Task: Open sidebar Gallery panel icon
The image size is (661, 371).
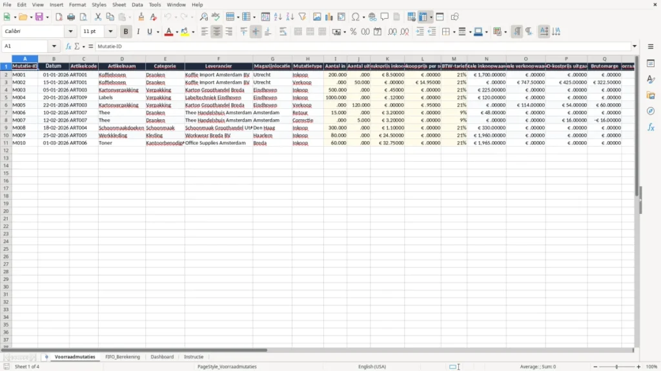Action: (x=651, y=95)
